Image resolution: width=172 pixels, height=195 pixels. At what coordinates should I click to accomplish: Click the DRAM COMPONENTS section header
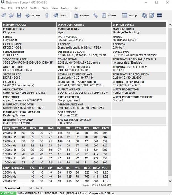[x=84, y=25]
